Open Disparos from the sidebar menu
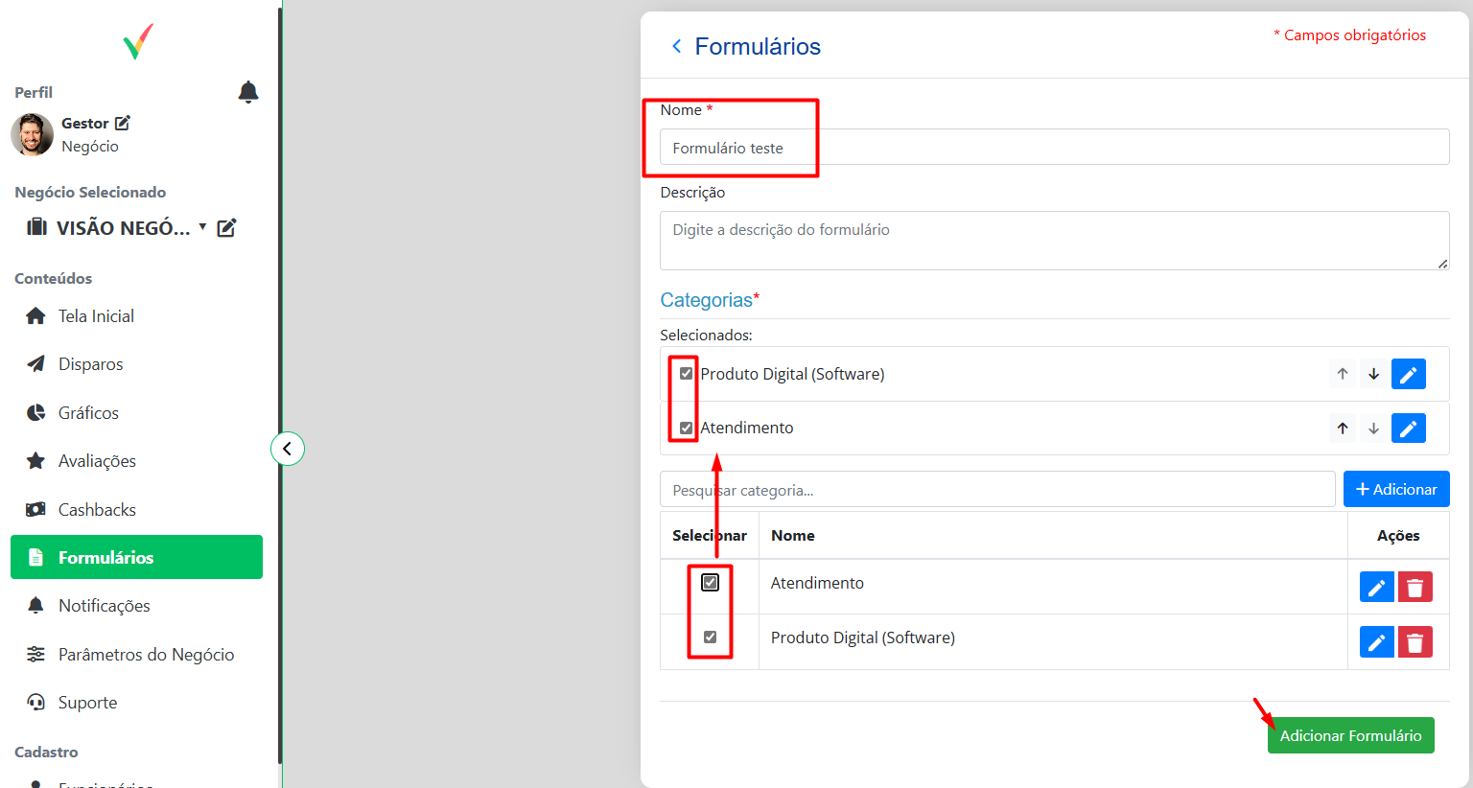This screenshot has height=788, width=1473. [x=90, y=364]
